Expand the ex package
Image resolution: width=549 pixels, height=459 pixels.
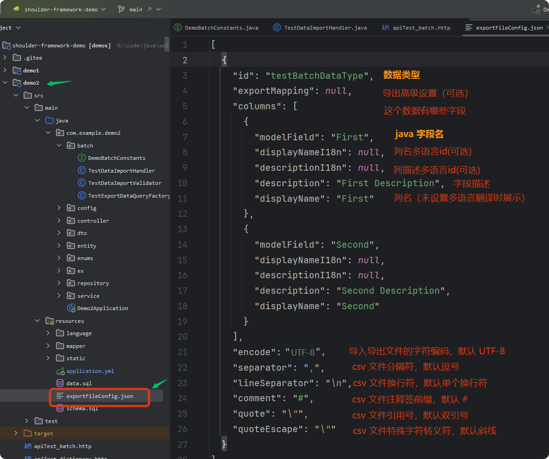coord(59,271)
